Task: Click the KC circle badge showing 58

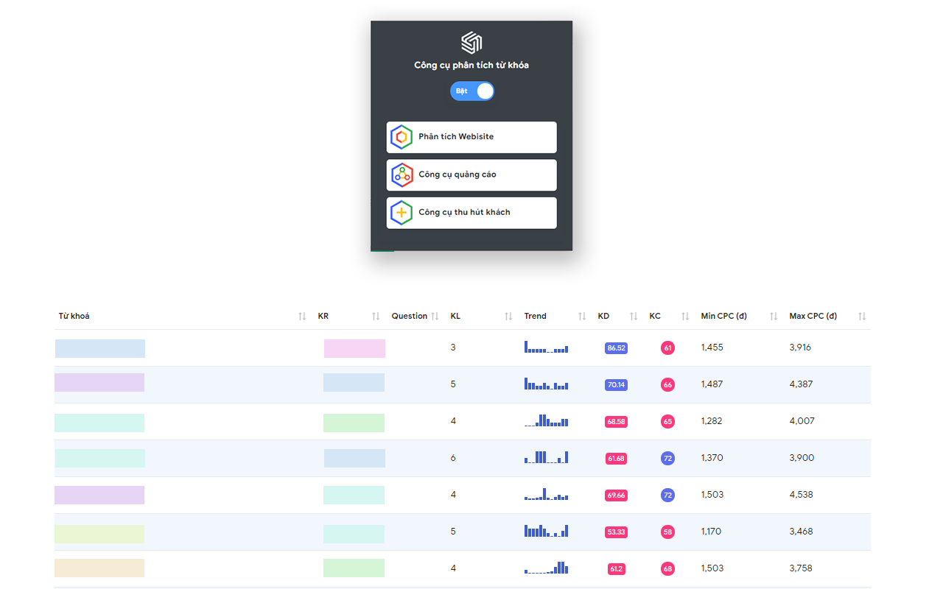Action: click(668, 532)
